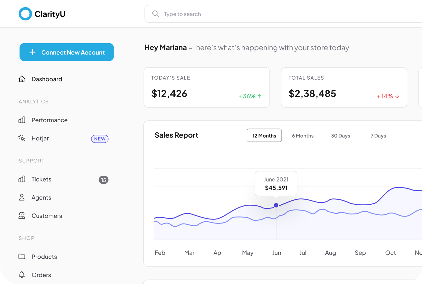Click the Dashboard home icon
This screenshot has width=422, height=284.
(x=22, y=79)
